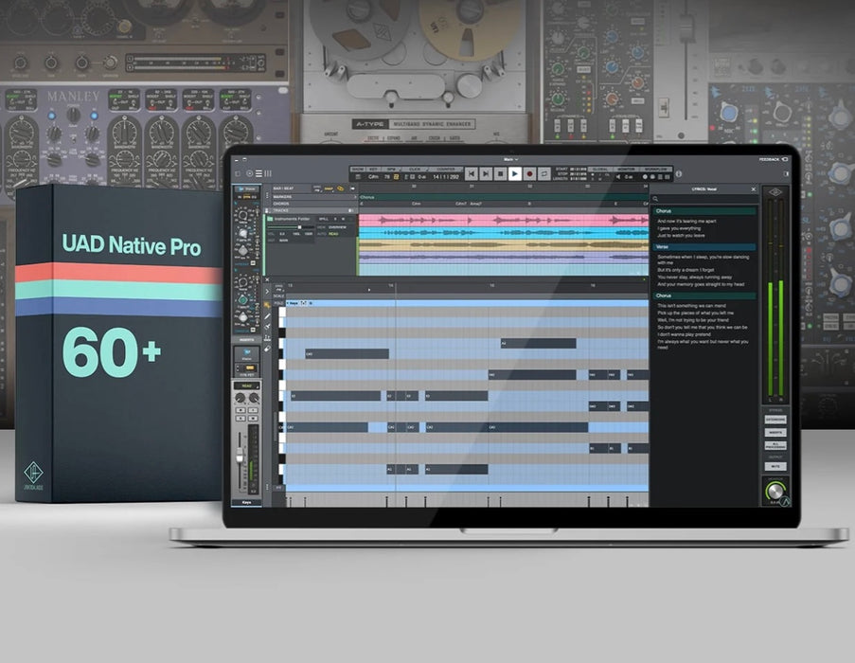Adjust the Keys channel fader

click(240, 456)
